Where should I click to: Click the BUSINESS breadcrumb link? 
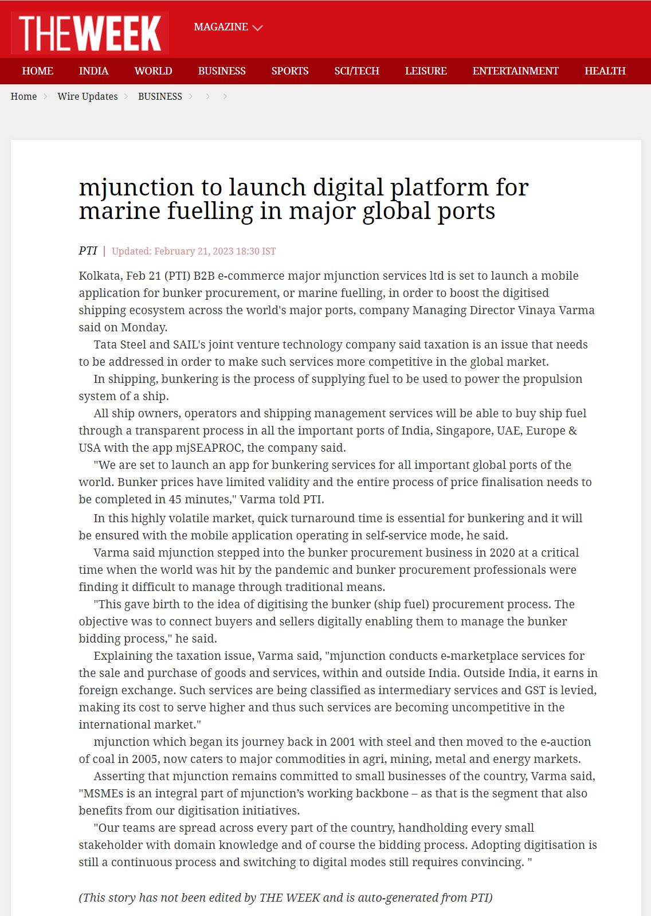160,96
